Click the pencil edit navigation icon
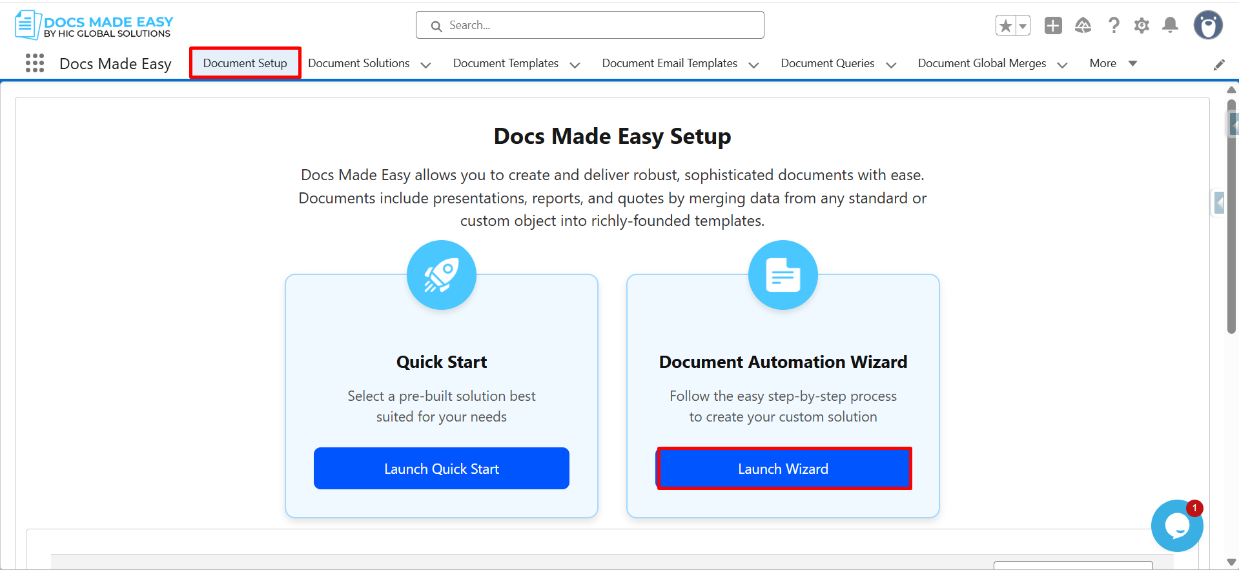This screenshot has width=1239, height=570. pyautogui.click(x=1219, y=65)
